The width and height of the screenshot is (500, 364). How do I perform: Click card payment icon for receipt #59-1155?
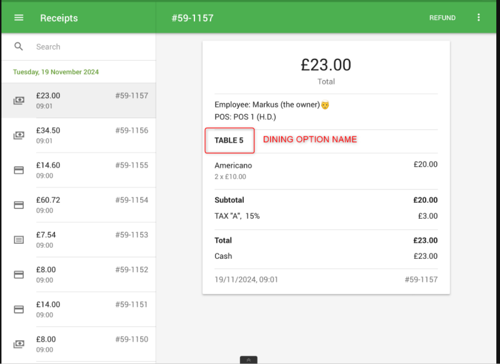[x=19, y=170]
